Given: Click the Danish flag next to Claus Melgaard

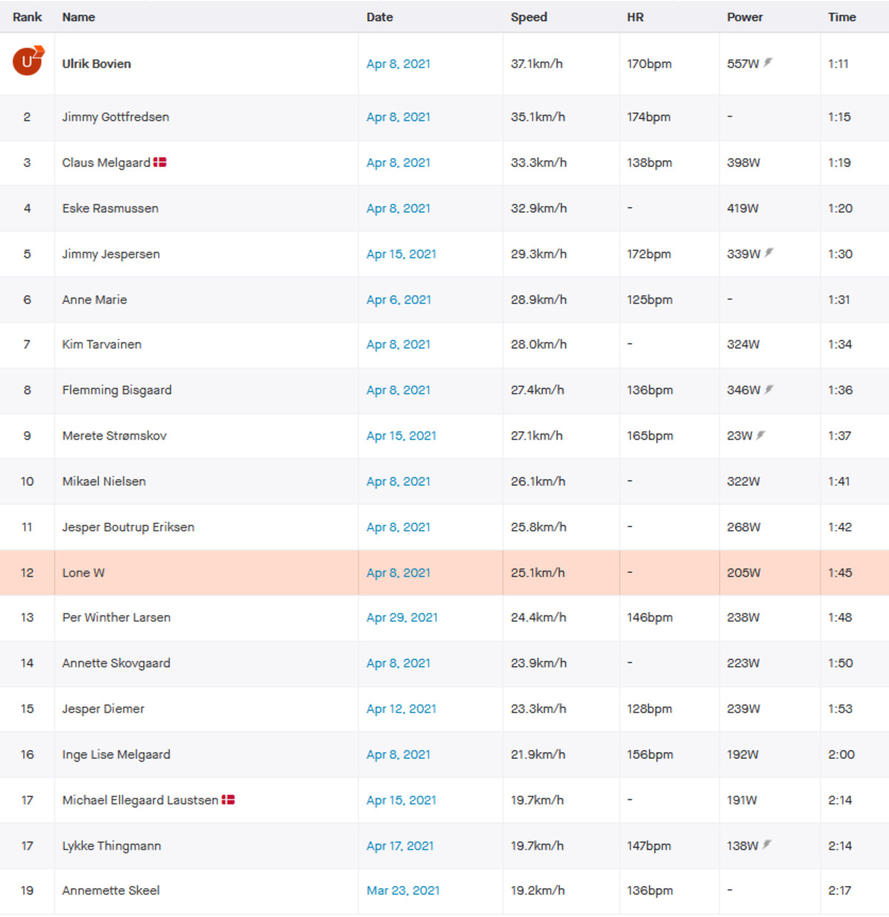Looking at the screenshot, I should coord(159,162).
